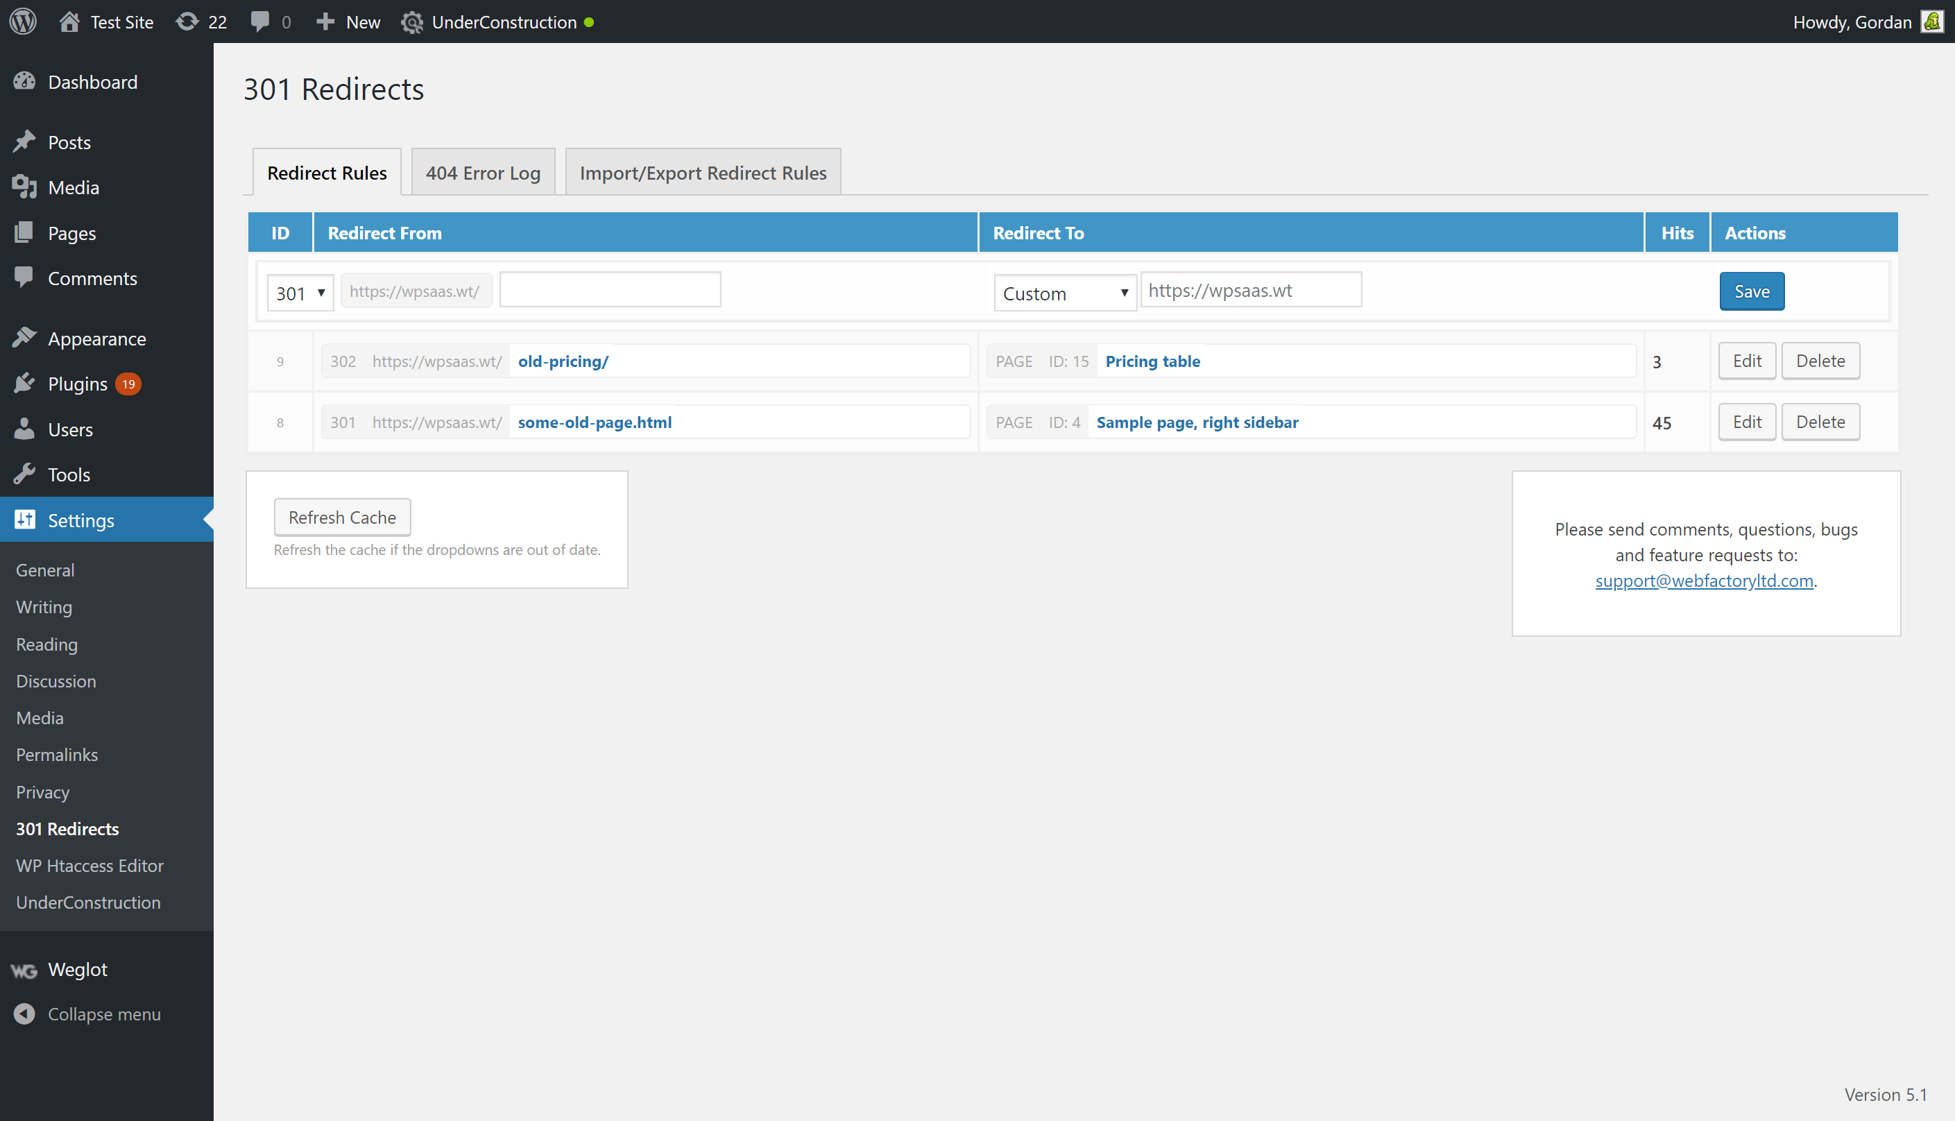
Task: Click the Redirect From URL input field
Action: [x=608, y=290]
